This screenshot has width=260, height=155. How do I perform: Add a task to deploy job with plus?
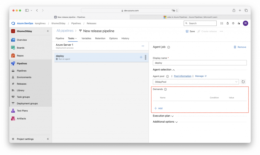141,57
